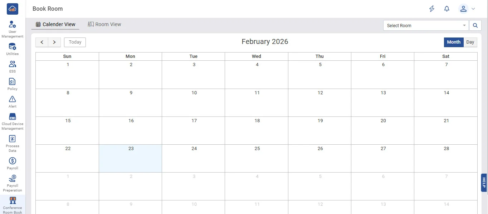Select the Calender View tab
This screenshot has width=488, height=214.
click(x=56, y=24)
